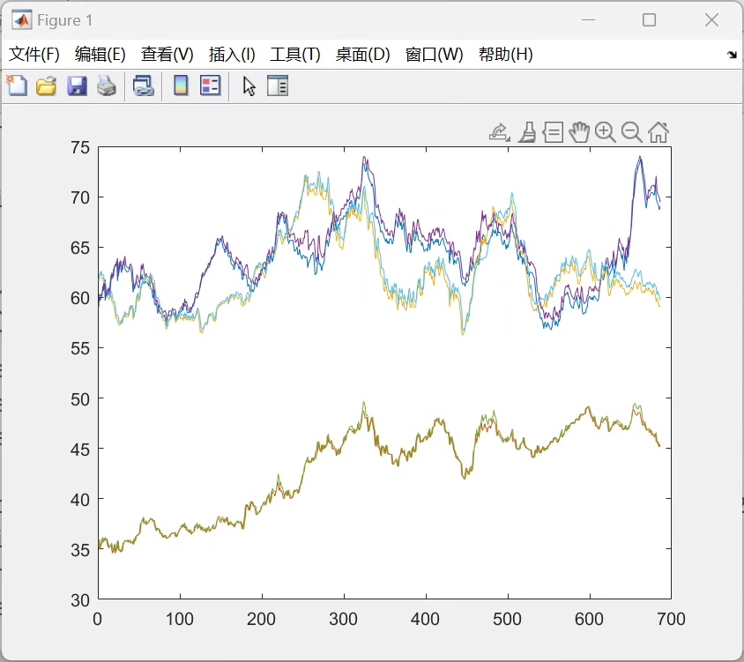
Task: Print the figure using the printer icon
Action: click(x=106, y=86)
